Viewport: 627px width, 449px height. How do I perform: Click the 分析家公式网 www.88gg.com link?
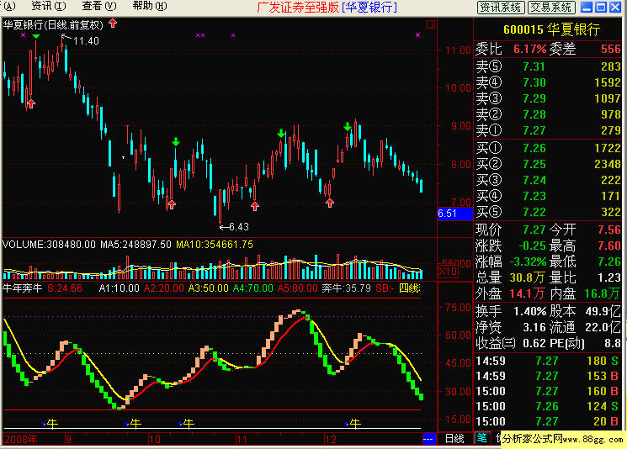[563, 440]
